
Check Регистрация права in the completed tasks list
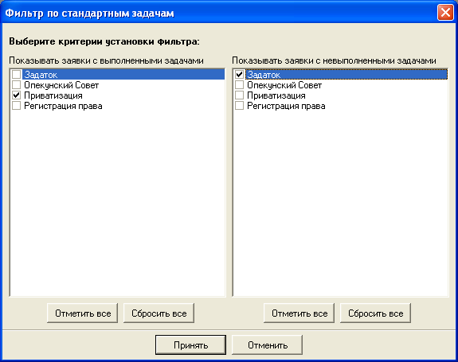click(17, 106)
